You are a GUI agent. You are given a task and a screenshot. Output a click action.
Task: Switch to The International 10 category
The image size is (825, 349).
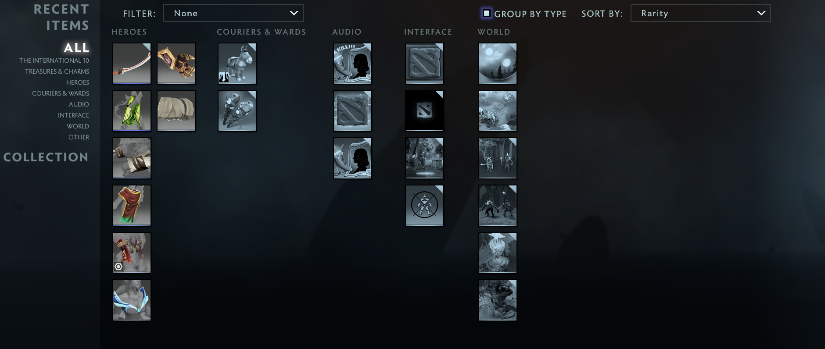coord(54,61)
